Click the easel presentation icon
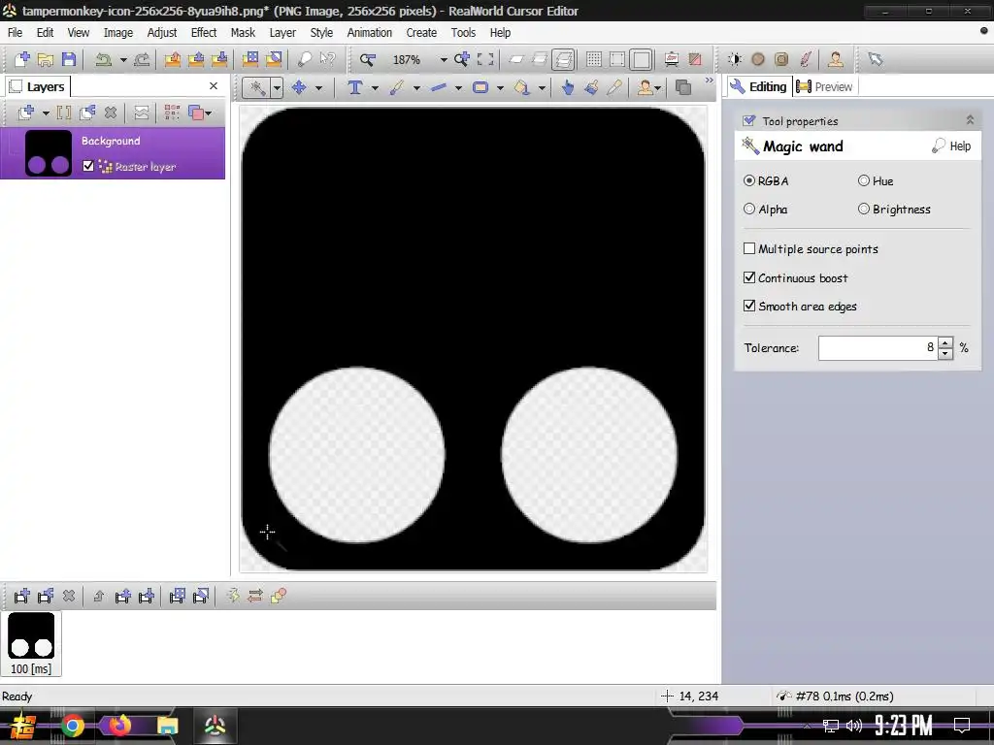Screen dimensions: 994x745 [672, 59]
